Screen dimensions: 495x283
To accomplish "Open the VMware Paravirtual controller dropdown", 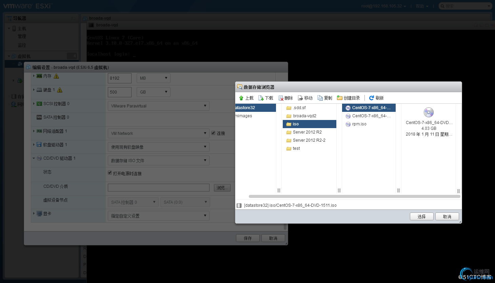I will (x=159, y=106).
